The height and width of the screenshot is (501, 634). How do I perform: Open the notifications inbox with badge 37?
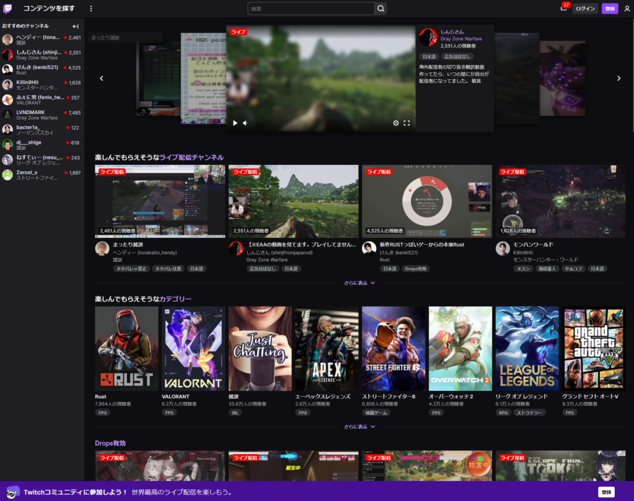[563, 8]
